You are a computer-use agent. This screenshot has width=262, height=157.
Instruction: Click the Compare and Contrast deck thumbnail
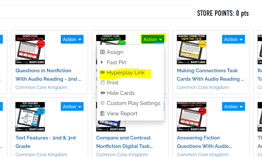coord(111,126)
